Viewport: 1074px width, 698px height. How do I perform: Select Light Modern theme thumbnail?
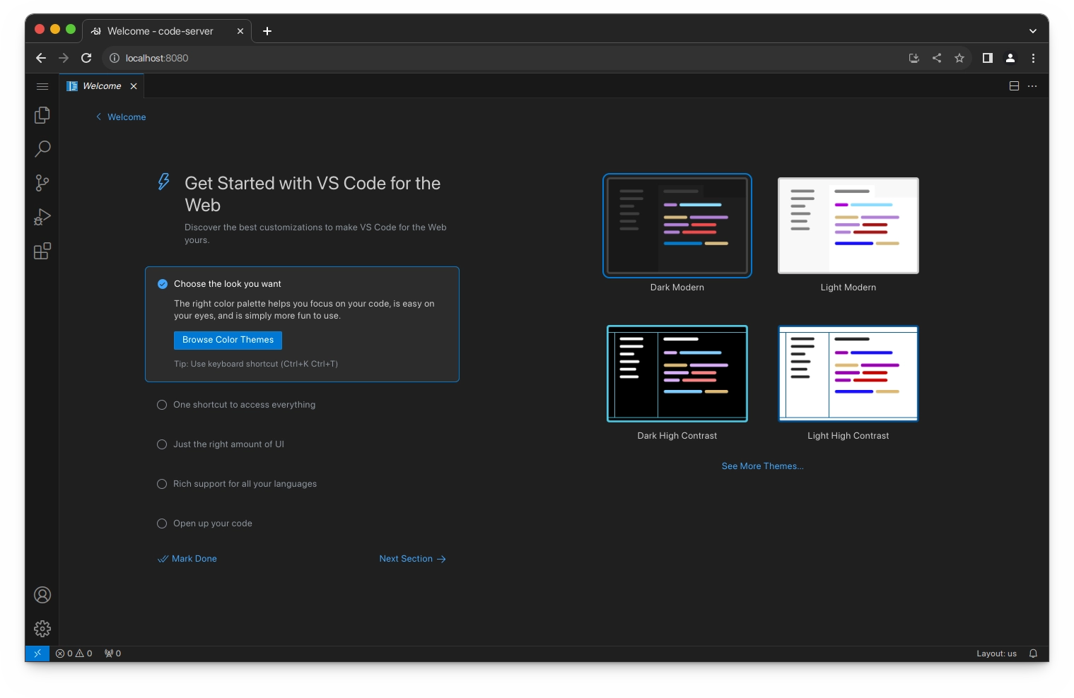848,225
